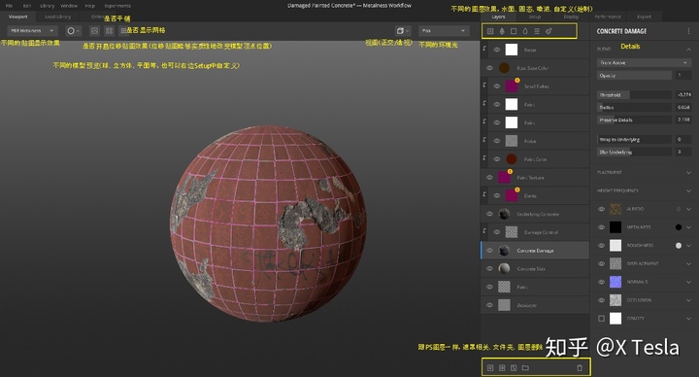The width and height of the screenshot is (699, 377).
Task: Enable the Opacity channel checkbox
Action: 601,318
